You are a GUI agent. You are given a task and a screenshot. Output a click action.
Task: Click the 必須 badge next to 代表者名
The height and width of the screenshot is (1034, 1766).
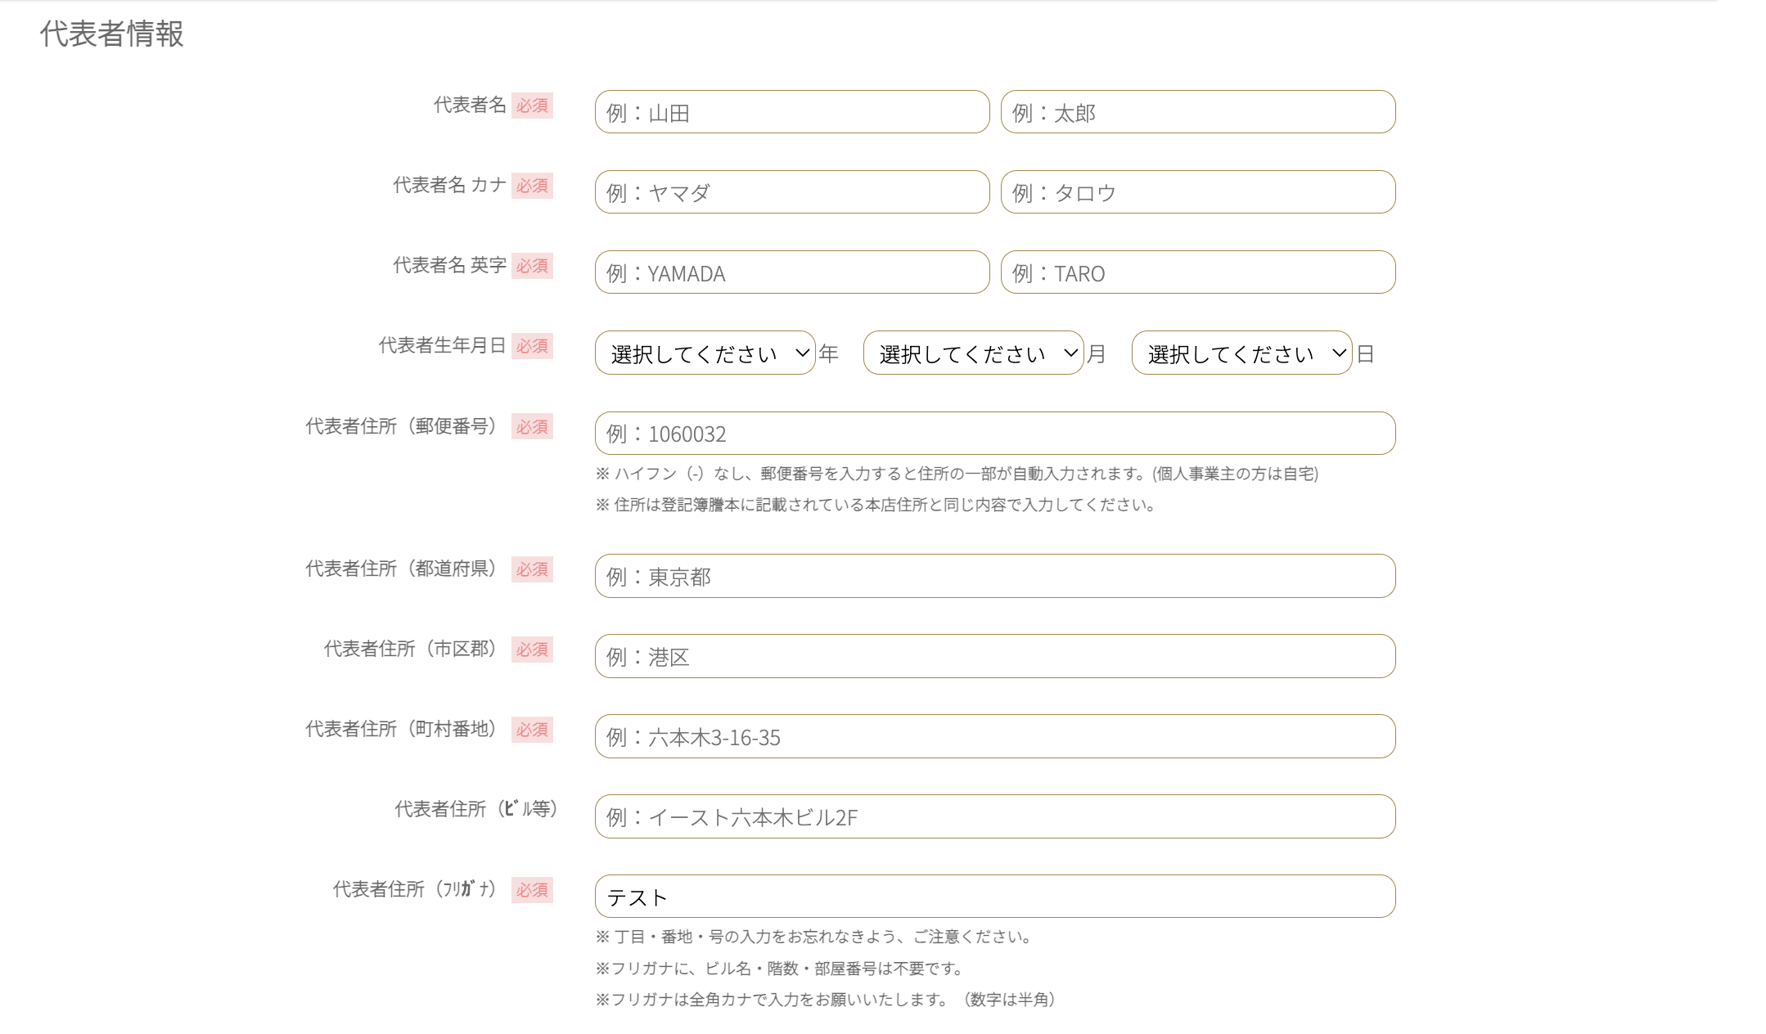coord(532,106)
